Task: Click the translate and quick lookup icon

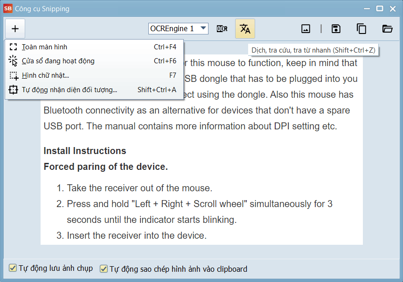Action: point(245,29)
